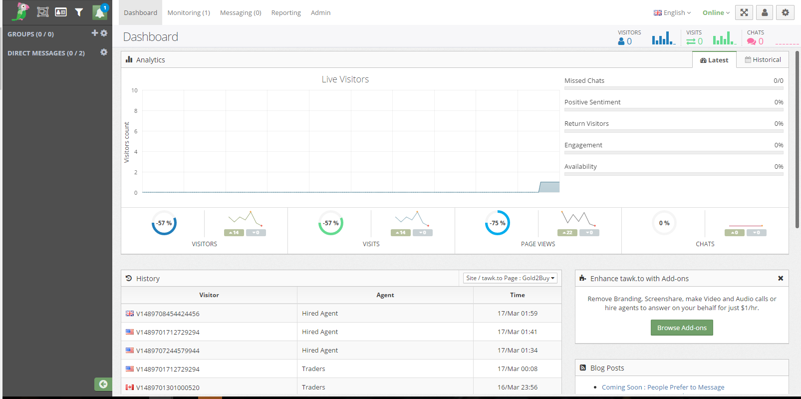Toggle fullscreen expand icon

(x=744, y=12)
